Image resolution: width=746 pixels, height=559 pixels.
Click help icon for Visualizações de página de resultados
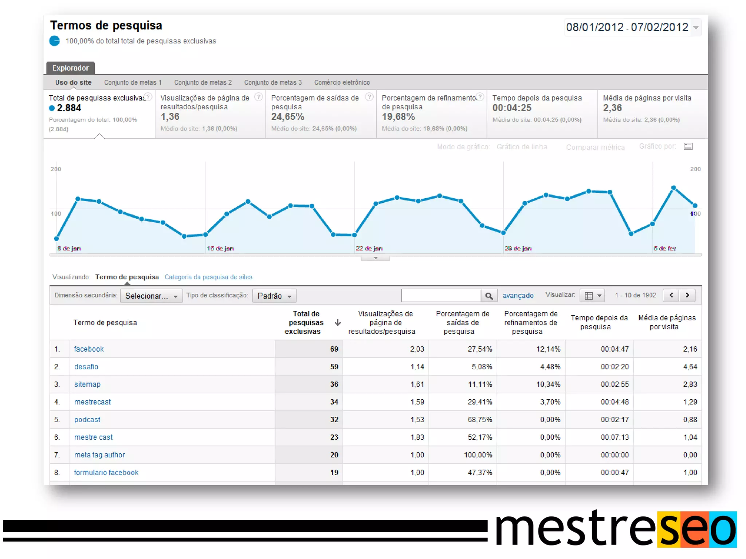pyautogui.click(x=258, y=97)
